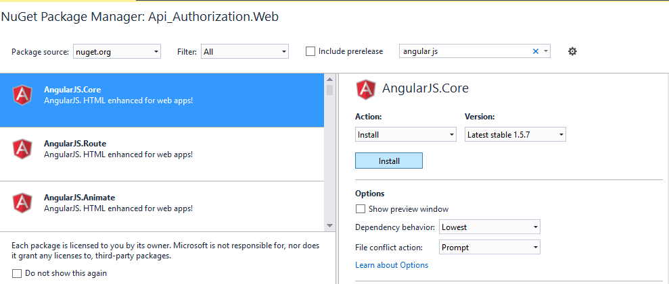Screen dimensions: 669x284
Task: Click scroll down arrow in package list
Action: (x=329, y=226)
